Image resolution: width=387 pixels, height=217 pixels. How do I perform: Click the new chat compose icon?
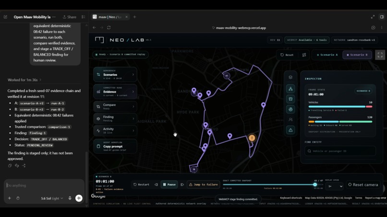[x=5, y=17]
